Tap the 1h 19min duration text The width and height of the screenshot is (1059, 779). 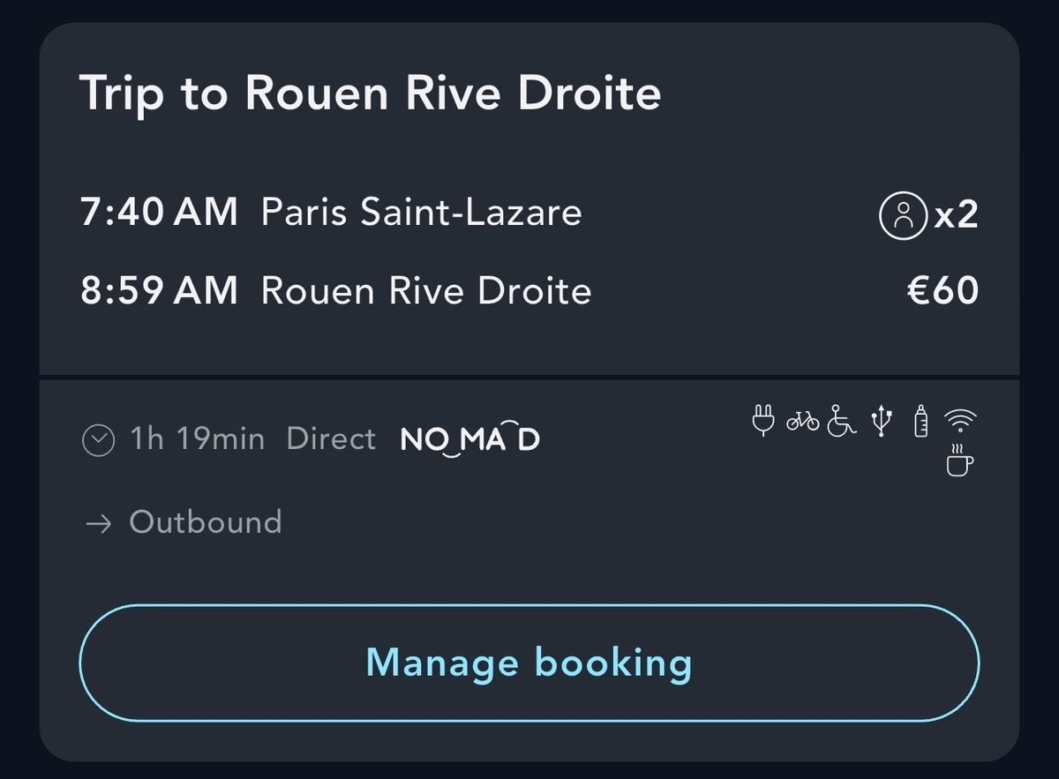pos(197,438)
